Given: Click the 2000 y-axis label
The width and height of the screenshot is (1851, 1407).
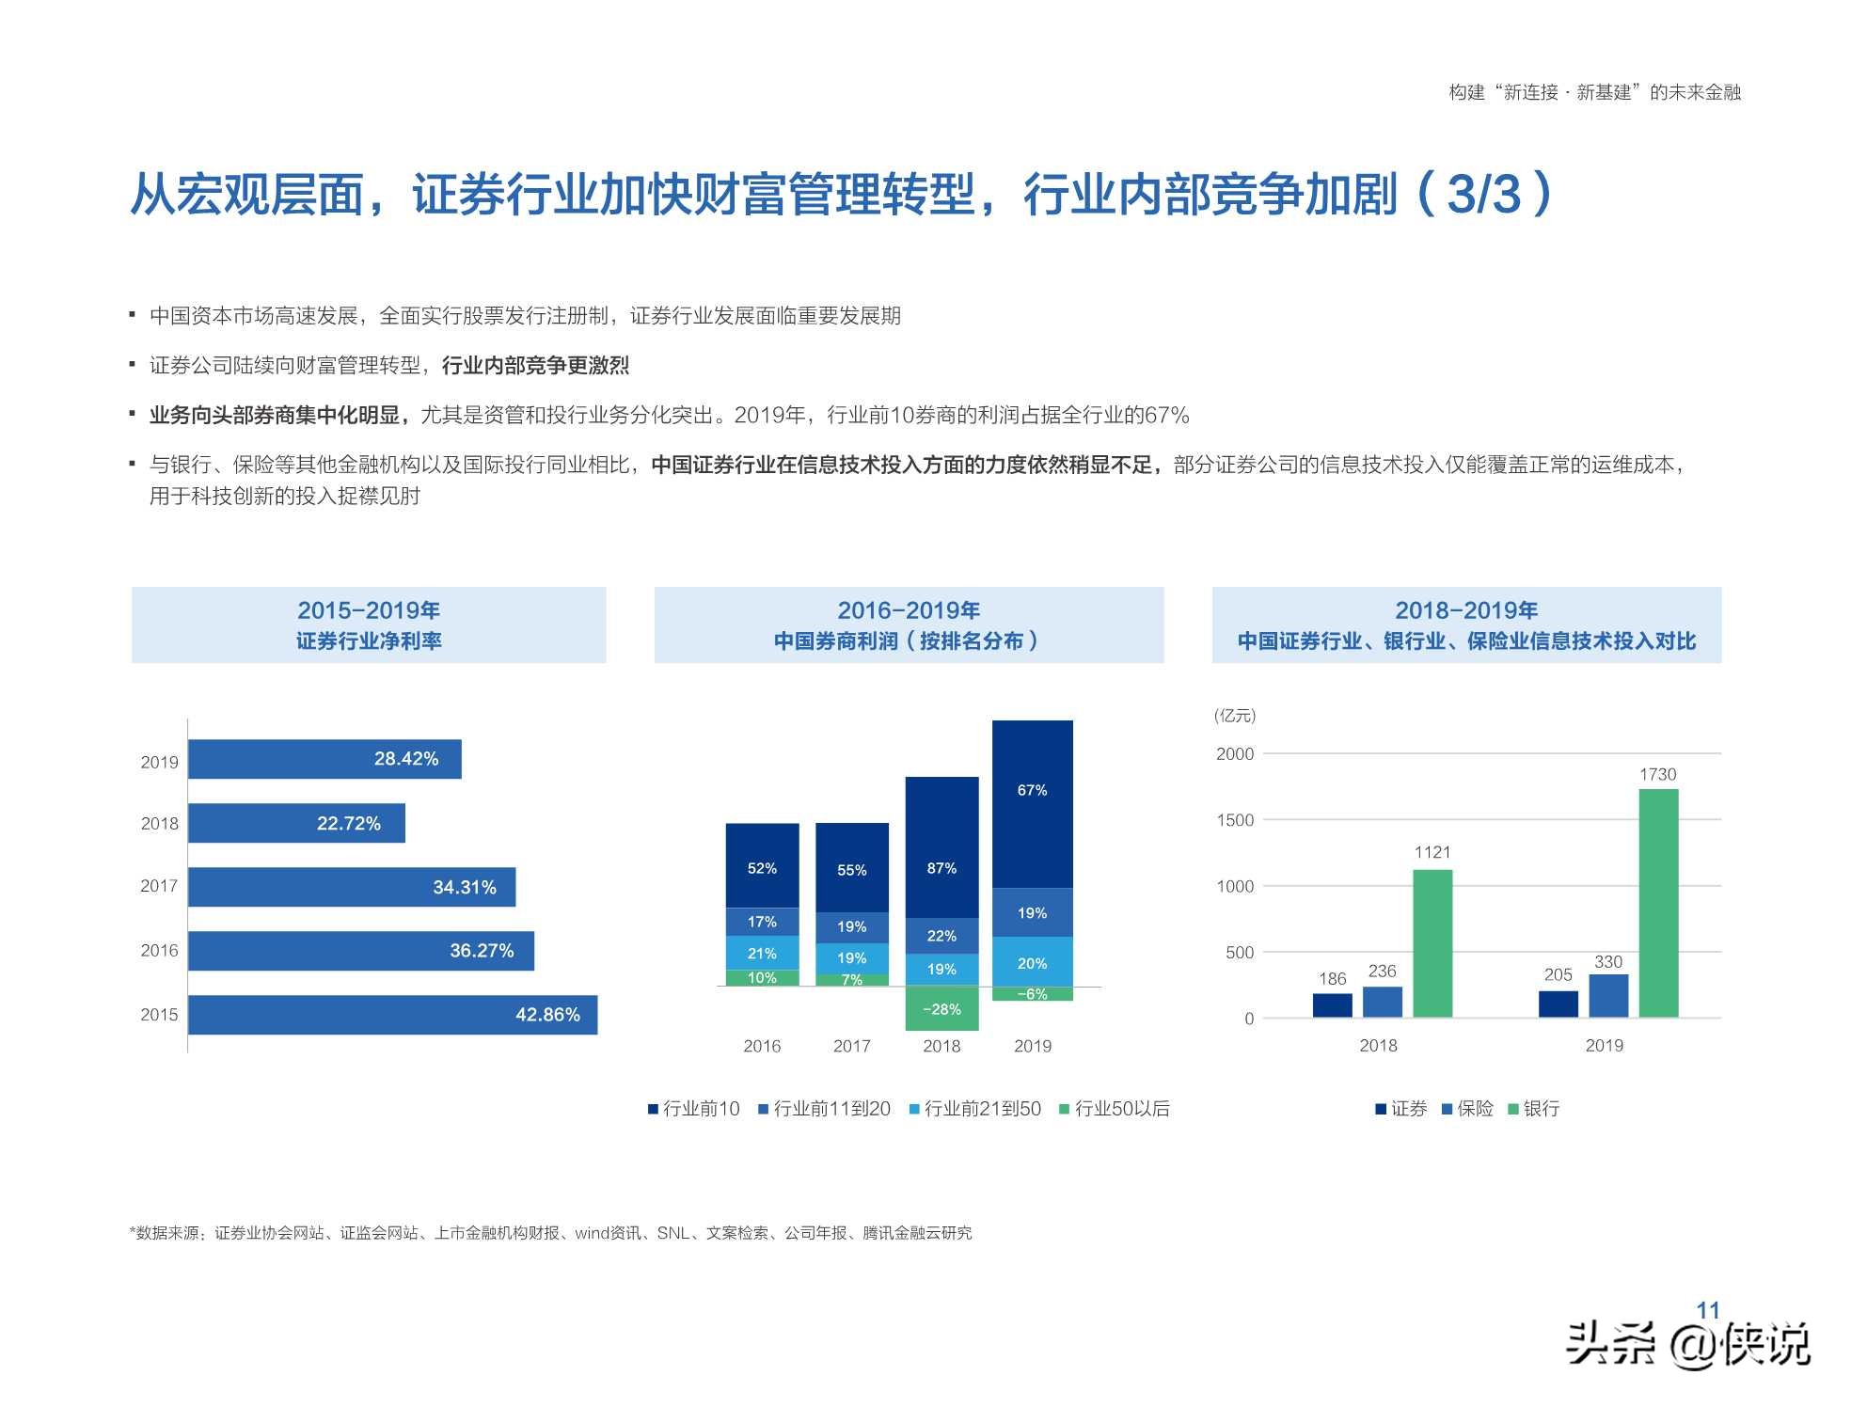Looking at the screenshot, I should click(1235, 754).
